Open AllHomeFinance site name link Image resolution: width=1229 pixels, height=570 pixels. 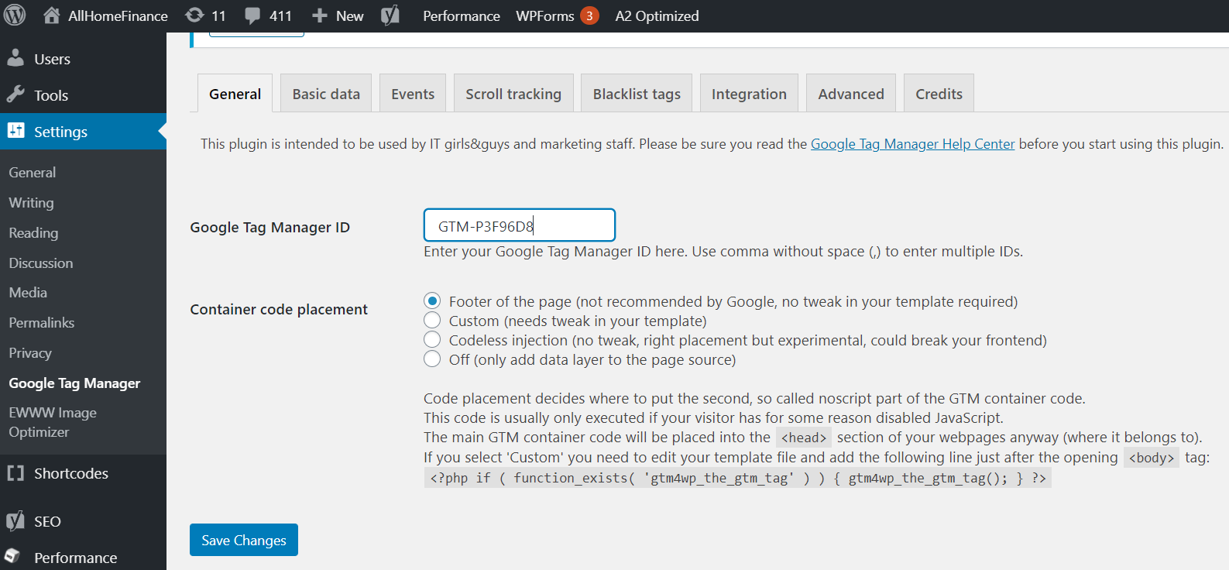[x=118, y=15]
